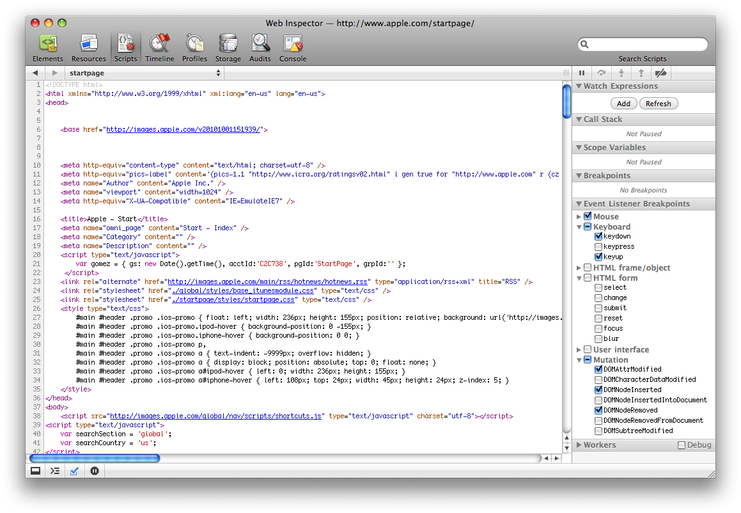
Task: Collapse the Call Stack section
Action: (x=579, y=119)
